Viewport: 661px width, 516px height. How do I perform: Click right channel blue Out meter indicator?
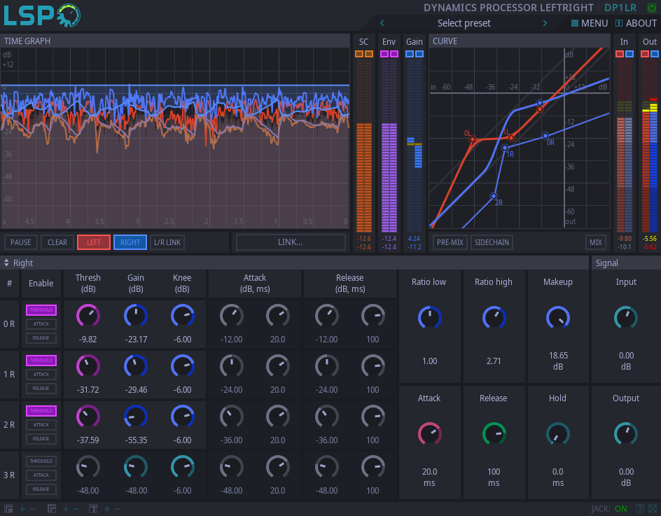tap(654, 54)
